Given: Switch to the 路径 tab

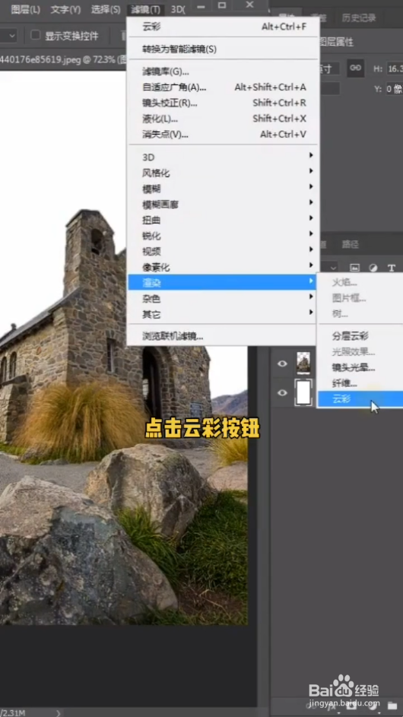Looking at the screenshot, I should [351, 244].
